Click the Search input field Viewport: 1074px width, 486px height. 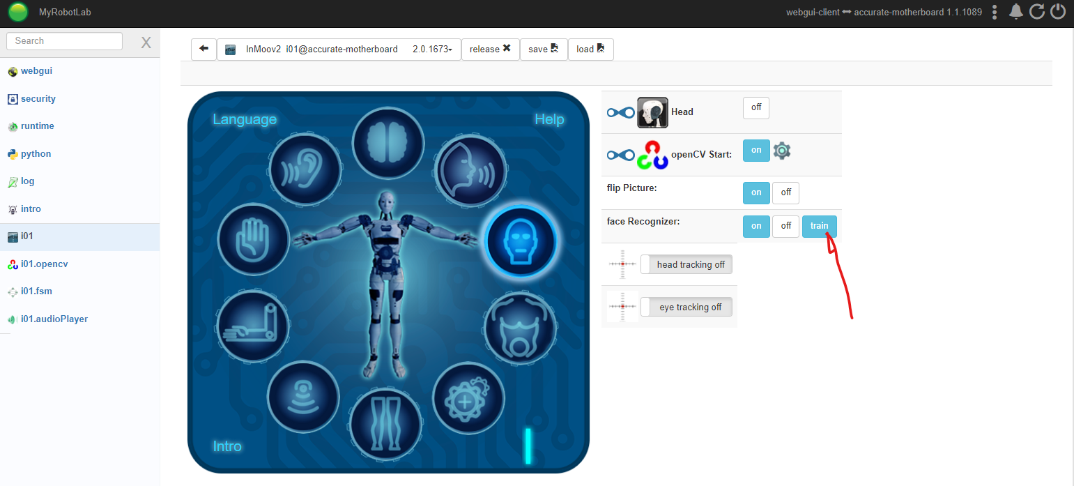(64, 41)
